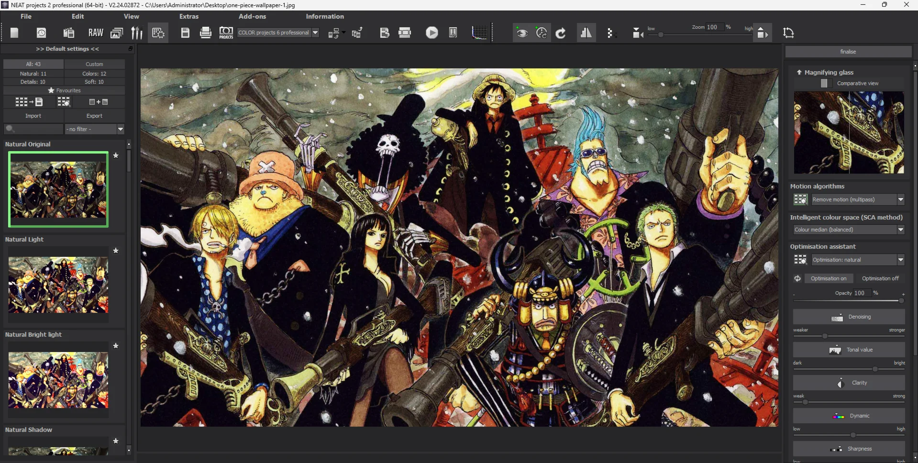Toggle the eye real-time preview icon

click(x=522, y=33)
